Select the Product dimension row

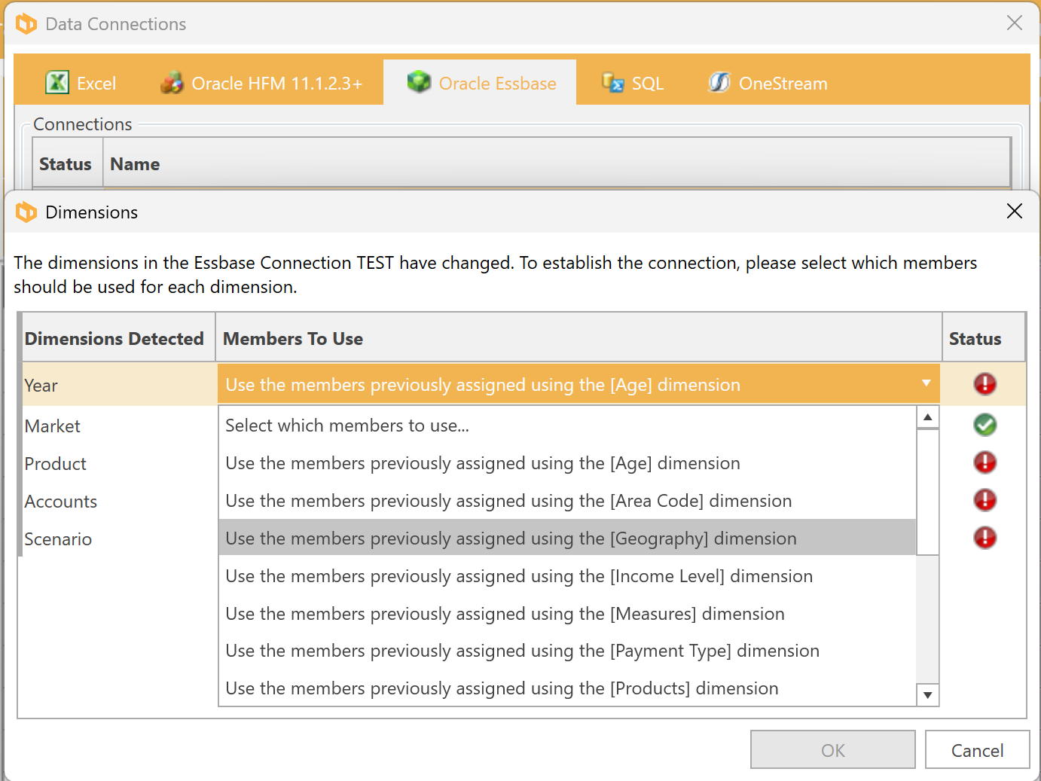(x=119, y=463)
